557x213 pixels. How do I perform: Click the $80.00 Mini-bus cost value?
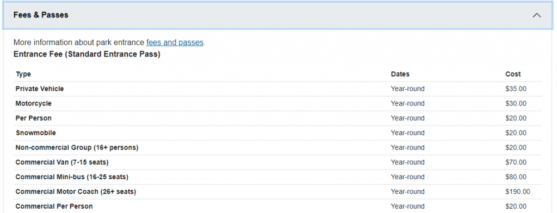click(516, 177)
